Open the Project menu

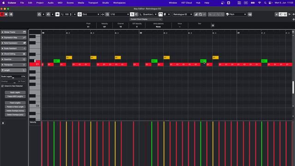point(40,3)
